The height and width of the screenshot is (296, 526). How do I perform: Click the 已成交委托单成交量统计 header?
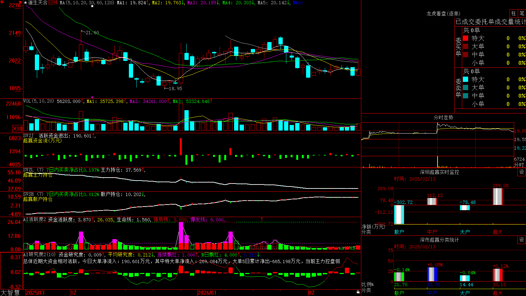(x=490, y=22)
